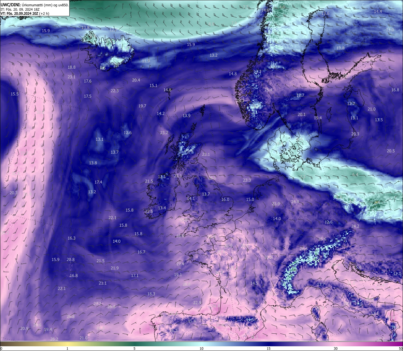Click the map value 17.1
The image size is (403, 351).
135,276
